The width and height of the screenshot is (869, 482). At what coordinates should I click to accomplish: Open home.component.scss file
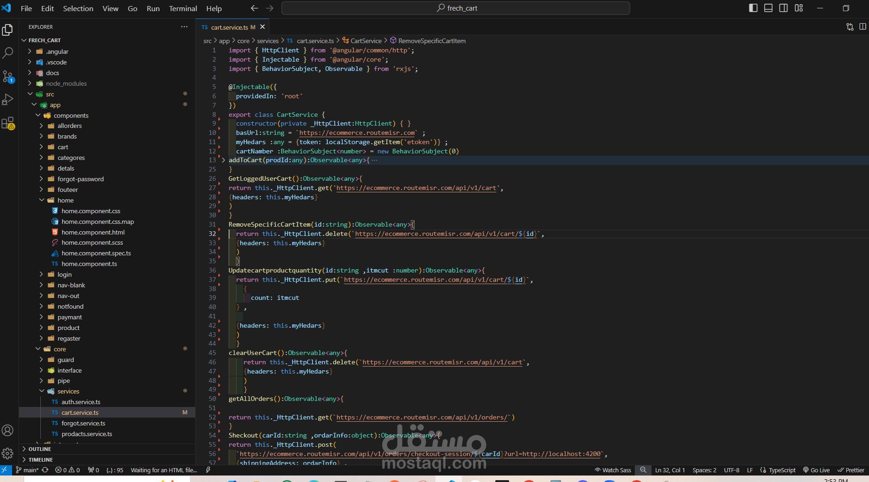pyautogui.click(x=92, y=242)
